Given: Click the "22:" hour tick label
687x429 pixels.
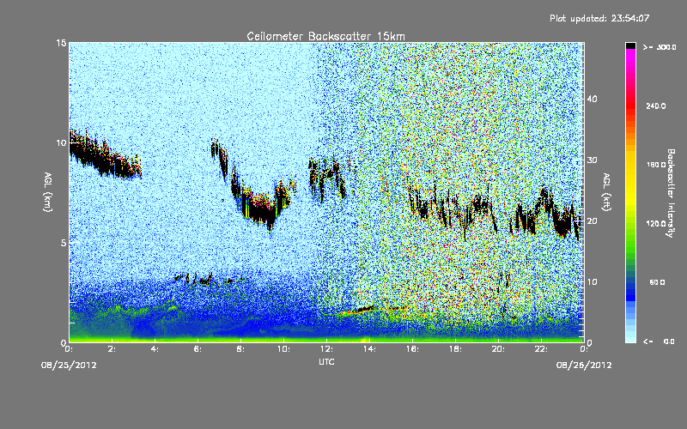Looking at the screenshot, I should click(541, 349).
